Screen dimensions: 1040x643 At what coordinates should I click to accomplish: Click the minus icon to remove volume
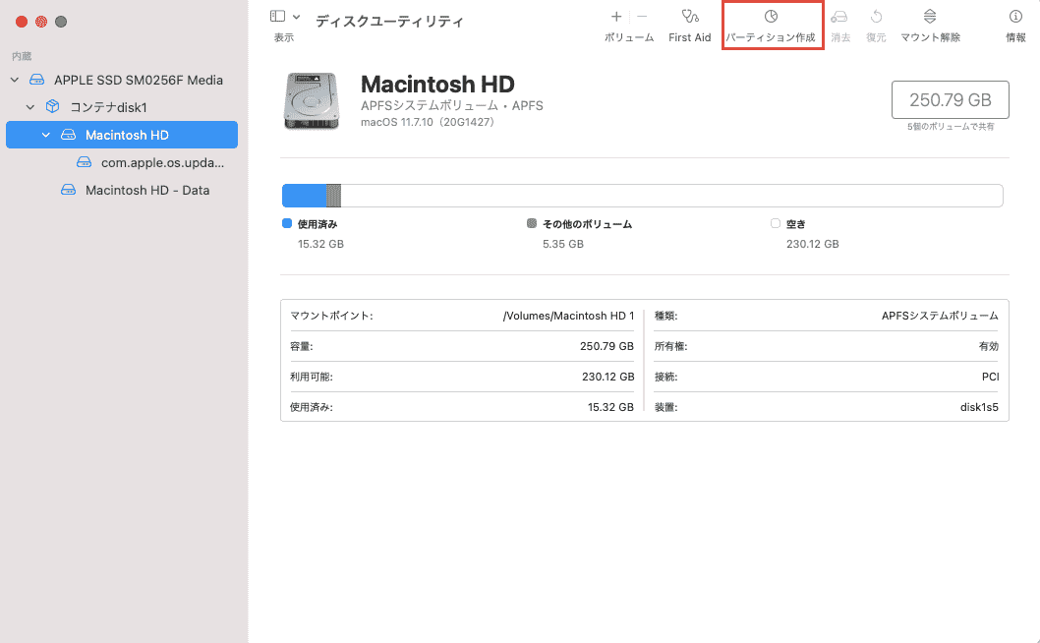pos(642,16)
